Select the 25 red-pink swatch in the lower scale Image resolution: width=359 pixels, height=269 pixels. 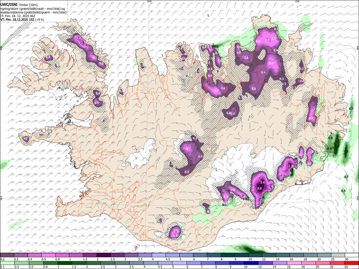pos(337,263)
